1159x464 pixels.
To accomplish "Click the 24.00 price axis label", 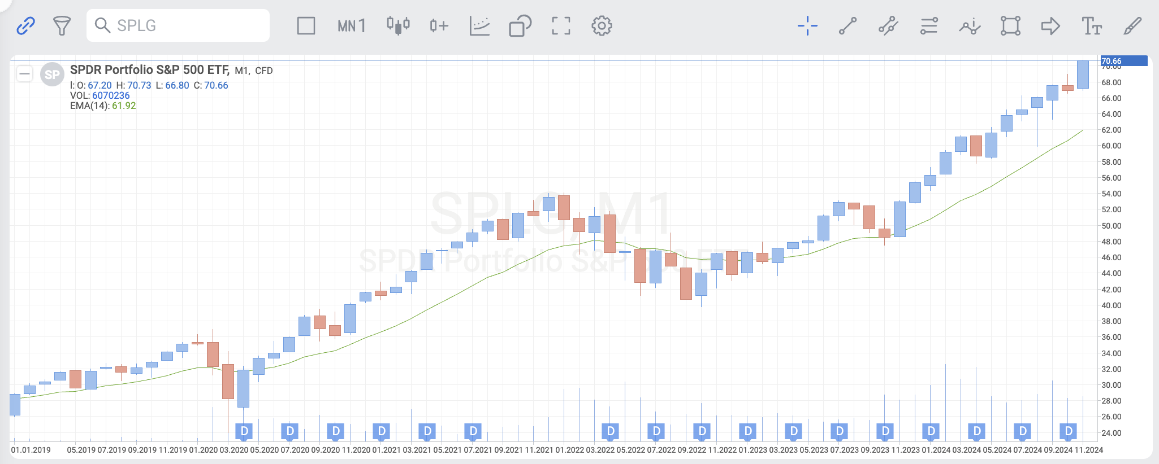I will point(1112,433).
